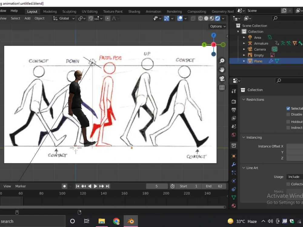
Task: Enable the Holdout checkbox
Action: tap(288, 122)
